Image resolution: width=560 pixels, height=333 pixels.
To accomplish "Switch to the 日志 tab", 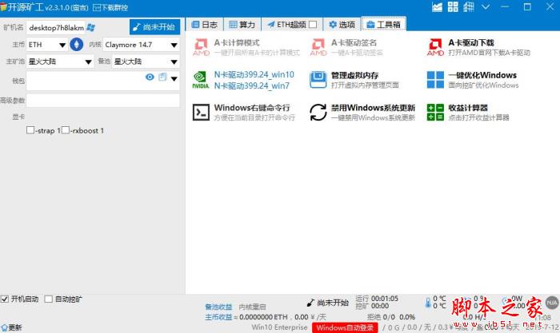I will tap(205, 24).
